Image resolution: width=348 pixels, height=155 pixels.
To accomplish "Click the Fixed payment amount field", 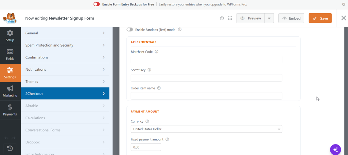I will click(x=146, y=147).
